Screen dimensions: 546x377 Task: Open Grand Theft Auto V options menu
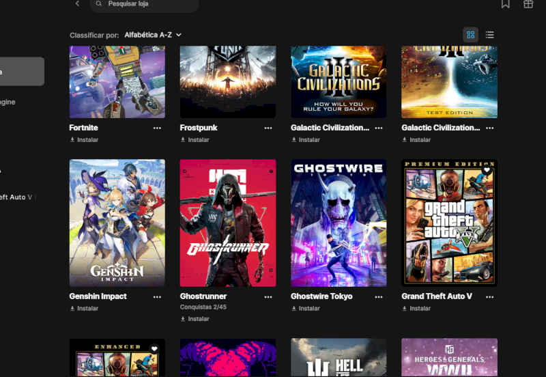coord(489,297)
